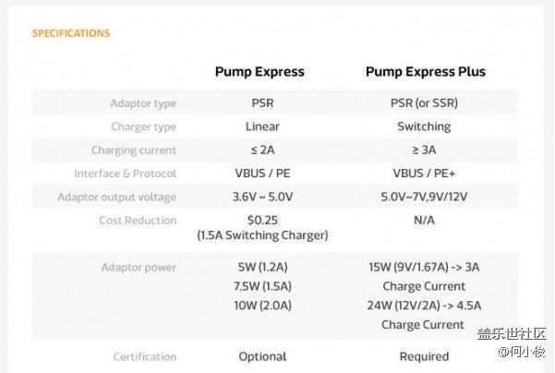
Task: Click the 3.6V ~ 5.0V voltage value
Action: [262, 197]
